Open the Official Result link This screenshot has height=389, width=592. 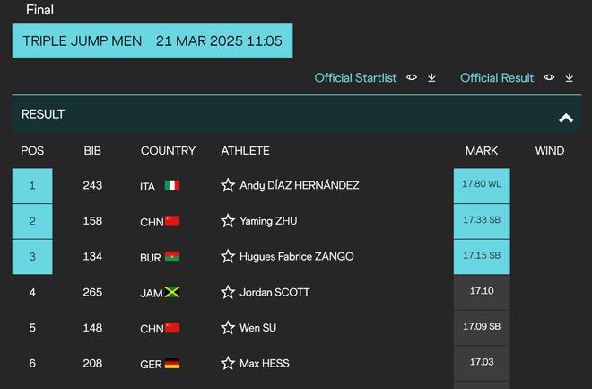click(497, 78)
